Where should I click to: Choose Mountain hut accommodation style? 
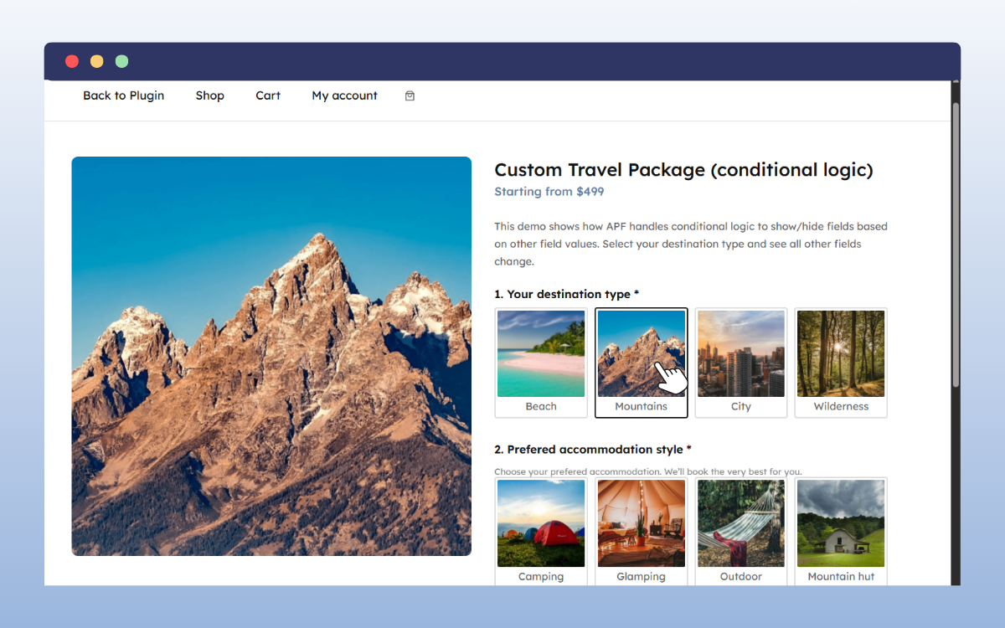(x=841, y=532)
